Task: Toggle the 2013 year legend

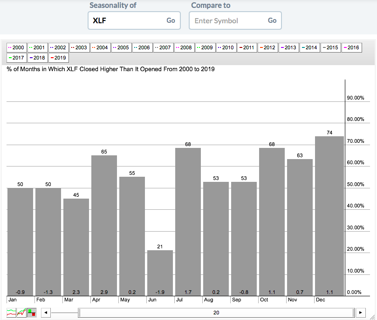Action: coord(289,47)
